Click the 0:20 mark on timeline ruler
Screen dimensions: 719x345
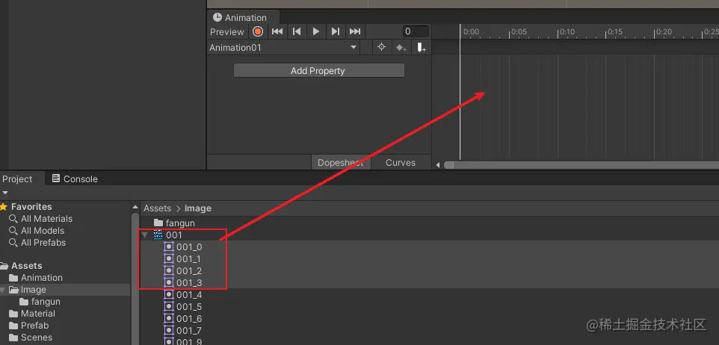664,31
